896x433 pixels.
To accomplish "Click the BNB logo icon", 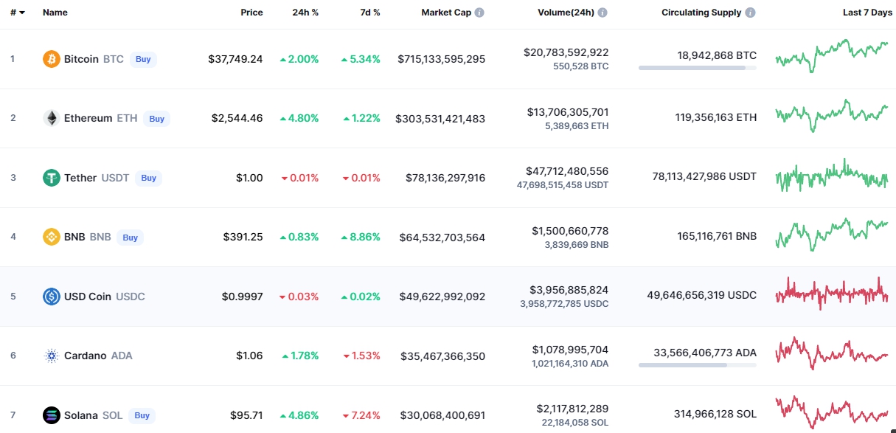I will click(52, 237).
